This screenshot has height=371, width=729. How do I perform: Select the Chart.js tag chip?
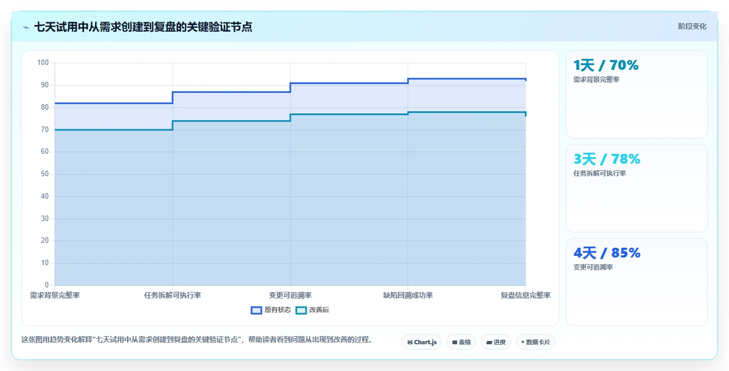tap(422, 342)
